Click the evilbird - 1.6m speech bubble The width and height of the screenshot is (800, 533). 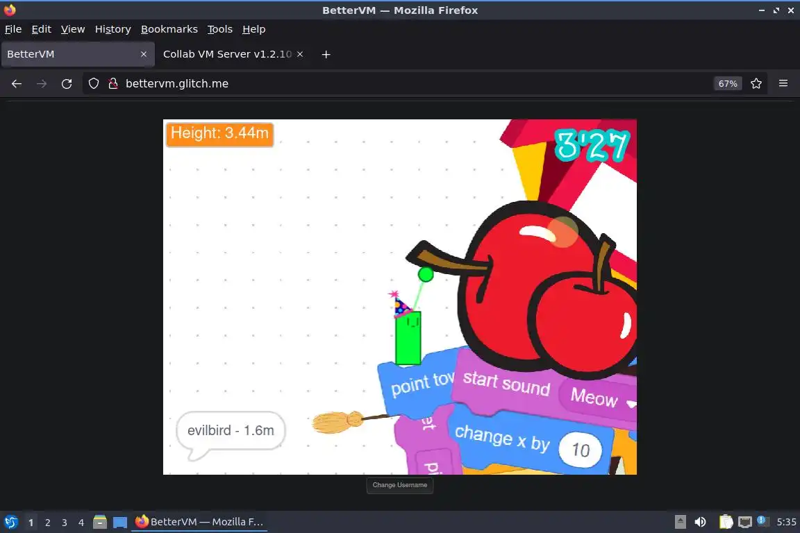pos(231,431)
